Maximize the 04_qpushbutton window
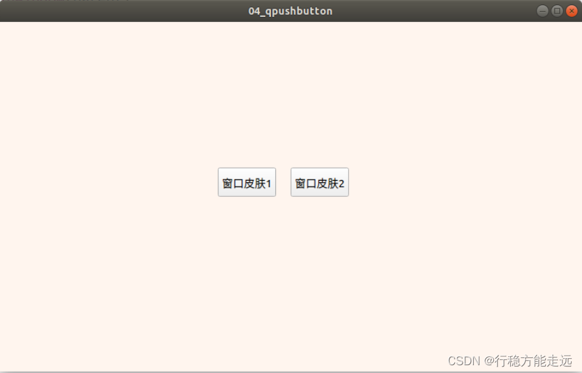582x373 pixels. [x=557, y=11]
